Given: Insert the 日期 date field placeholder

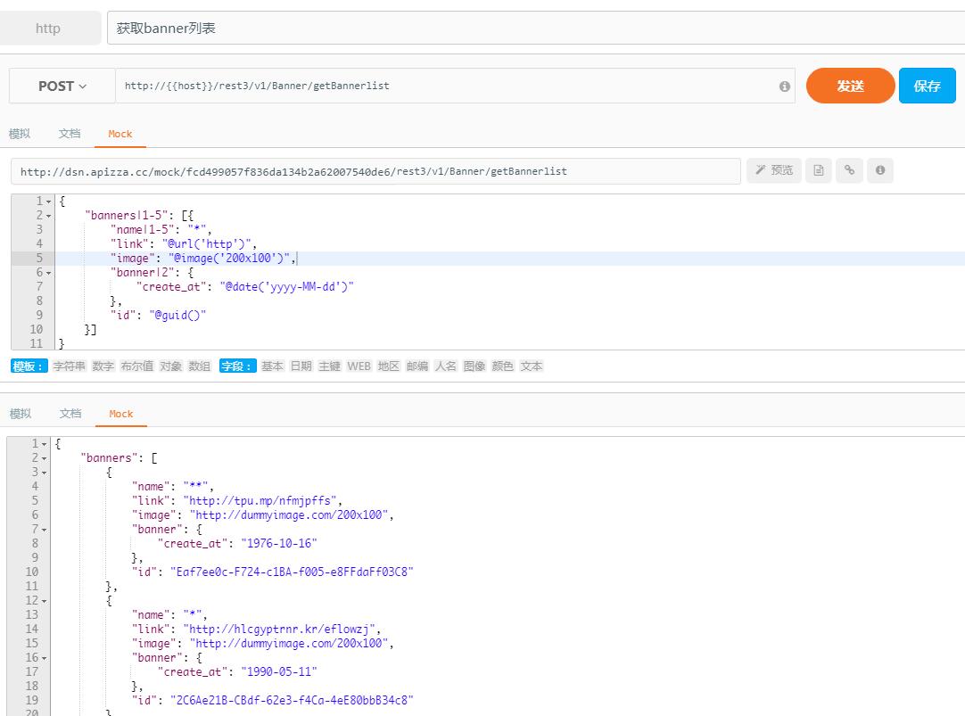Looking at the screenshot, I should 301,366.
